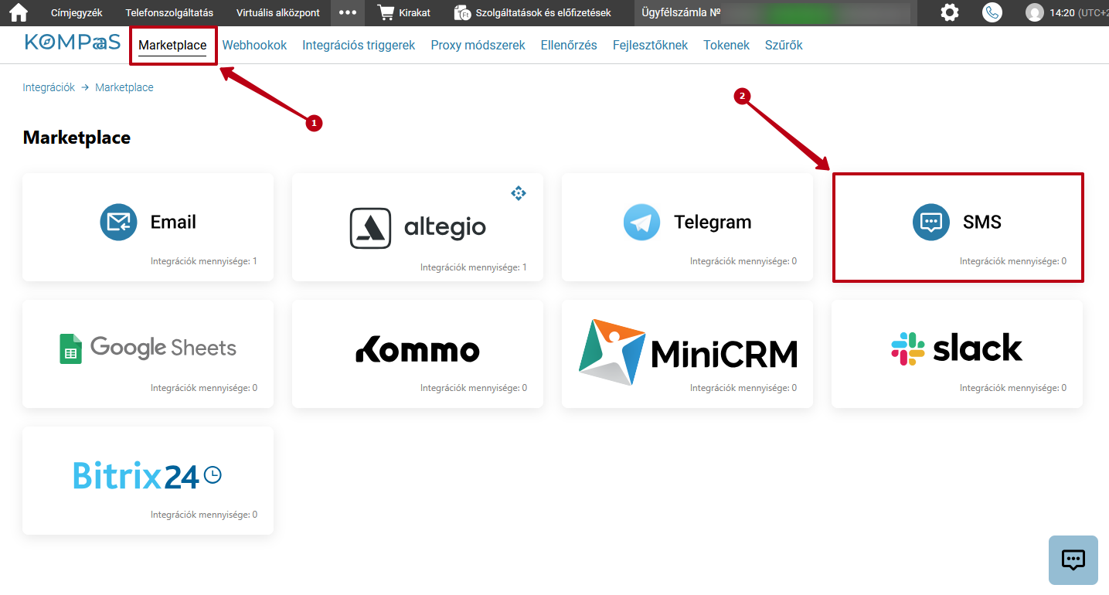Switch to Szűrők tab
The image size is (1109, 595).
pos(784,46)
